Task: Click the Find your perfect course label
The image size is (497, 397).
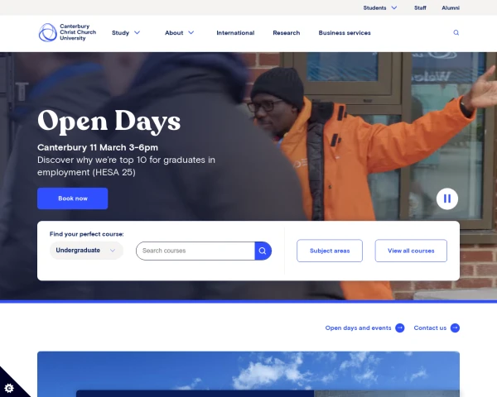Action: click(86, 234)
